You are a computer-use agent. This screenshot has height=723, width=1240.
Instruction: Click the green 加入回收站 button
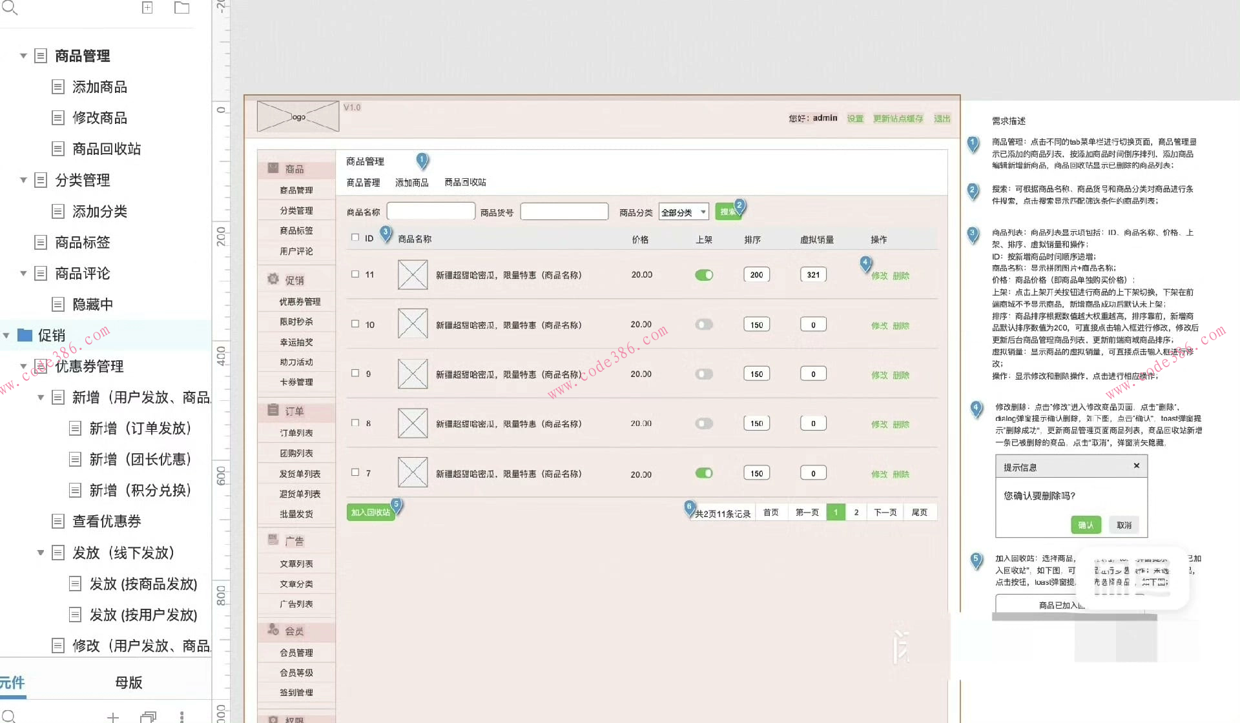click(x=370, y=512)
